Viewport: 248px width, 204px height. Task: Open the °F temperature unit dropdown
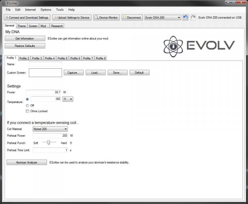[68, 99]
